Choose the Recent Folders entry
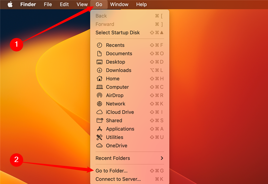 (130, 158)
